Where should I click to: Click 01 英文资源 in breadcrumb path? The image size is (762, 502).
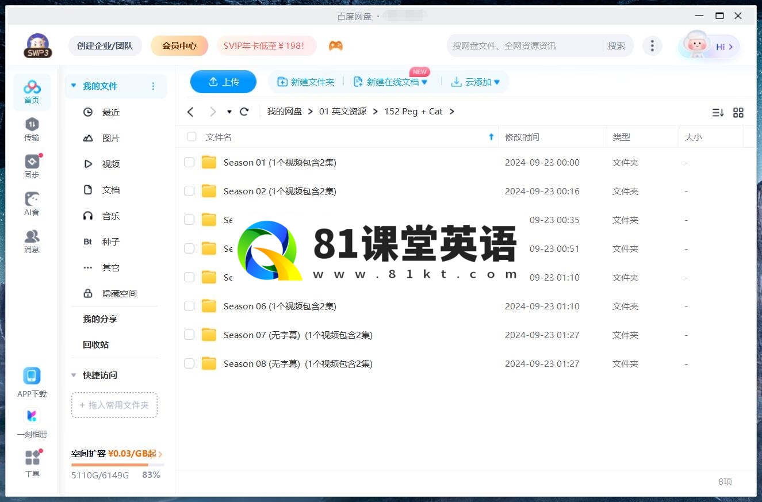342,112
